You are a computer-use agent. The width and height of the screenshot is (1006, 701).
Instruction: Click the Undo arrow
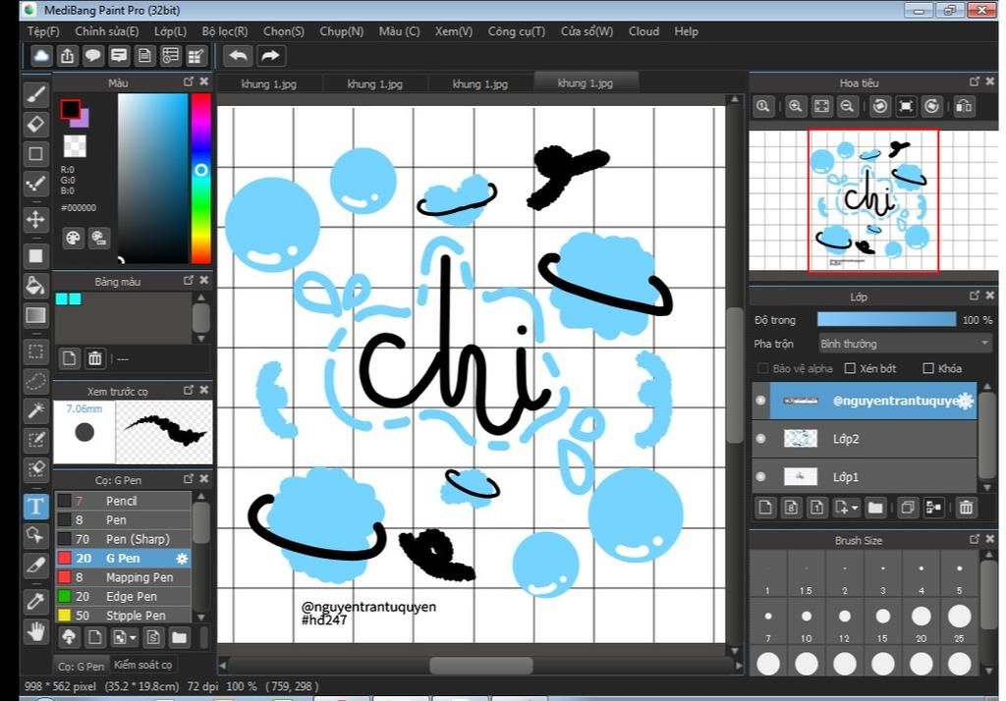238,56
